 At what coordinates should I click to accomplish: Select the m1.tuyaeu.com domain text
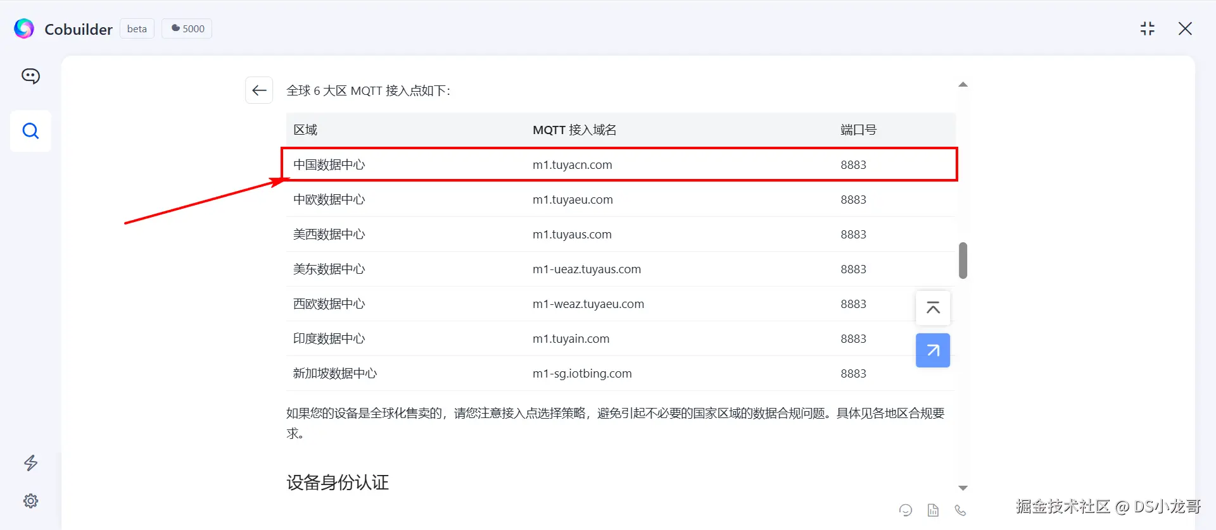[573, 199]
